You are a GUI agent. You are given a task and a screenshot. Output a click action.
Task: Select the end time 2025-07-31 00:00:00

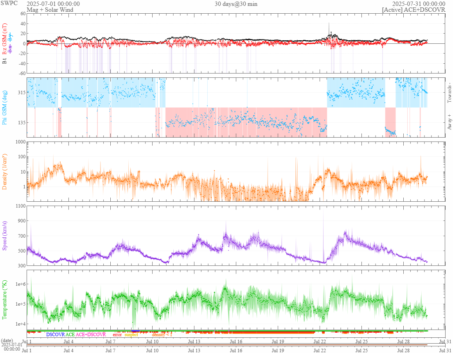pyautogui.click(x=419, y=4)
